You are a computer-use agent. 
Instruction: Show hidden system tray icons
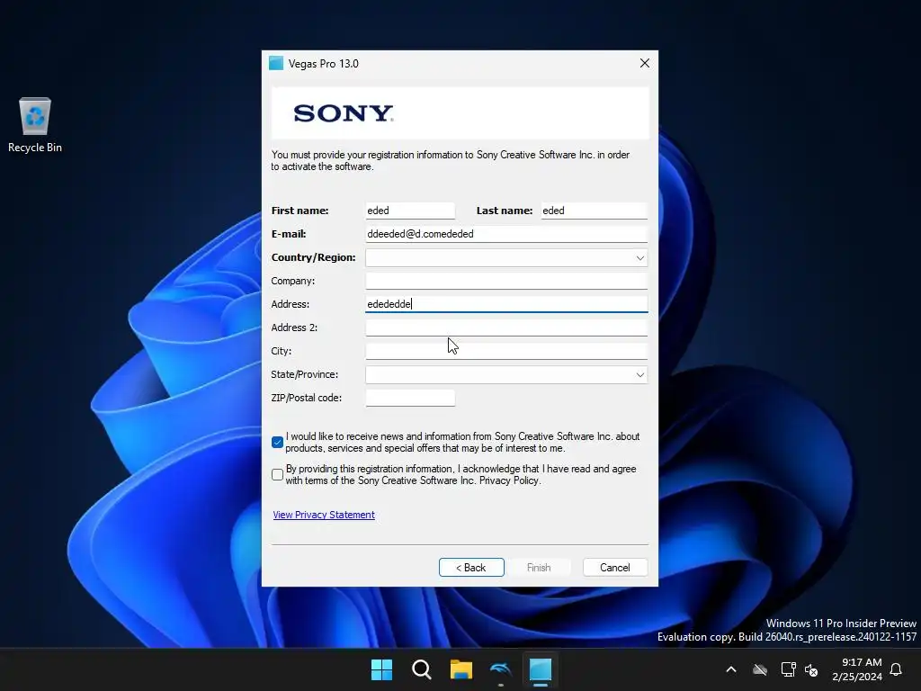731,669
